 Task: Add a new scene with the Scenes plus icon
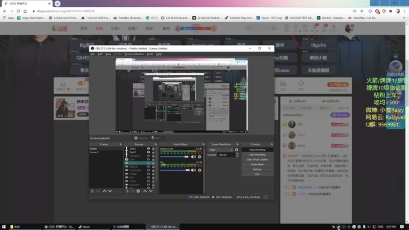[x=92, y=191]
